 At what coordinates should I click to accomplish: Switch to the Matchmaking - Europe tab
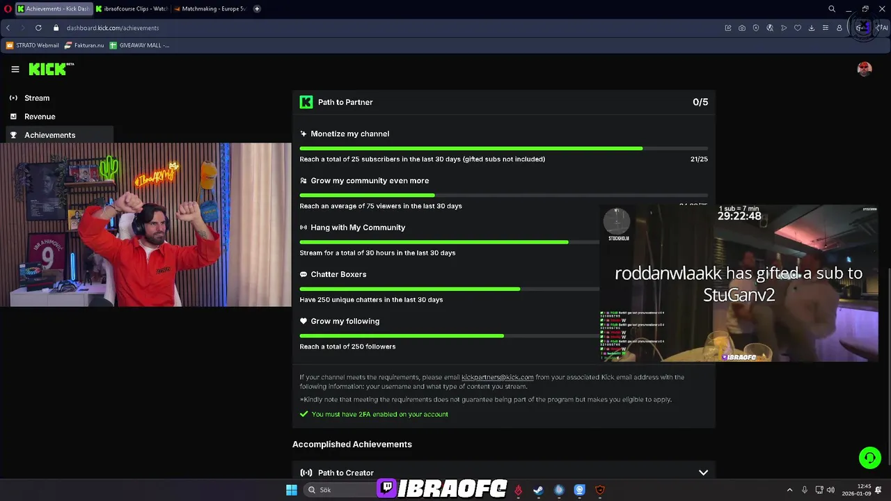210,9
